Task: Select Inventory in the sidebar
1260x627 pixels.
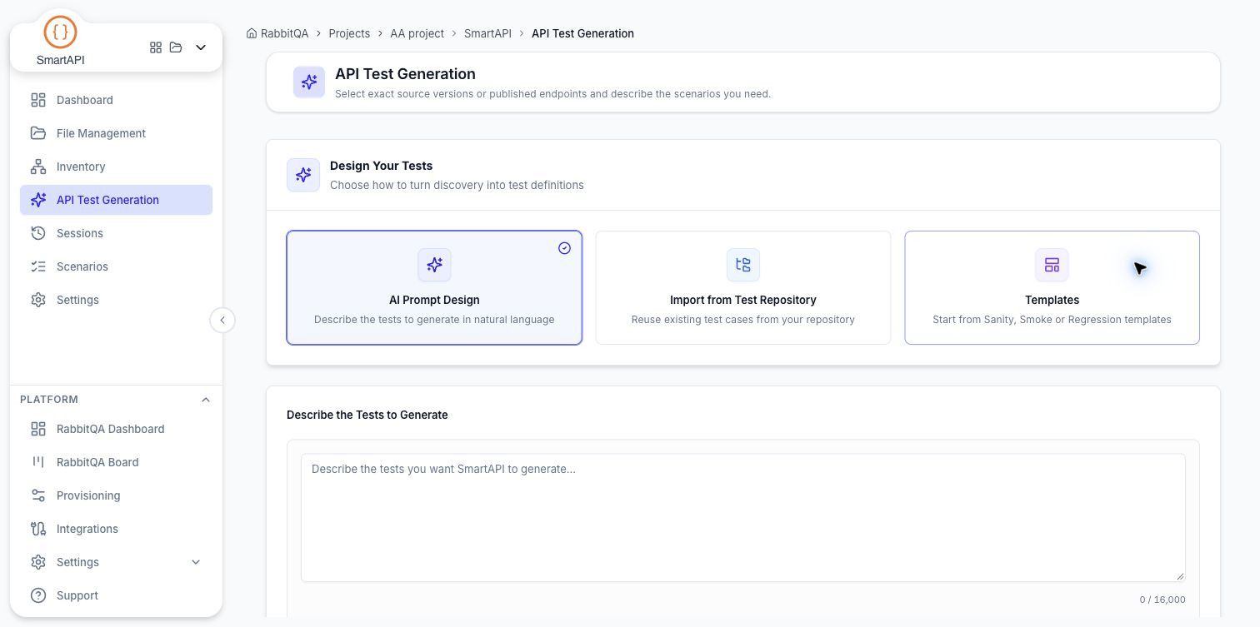Action: 116,167
